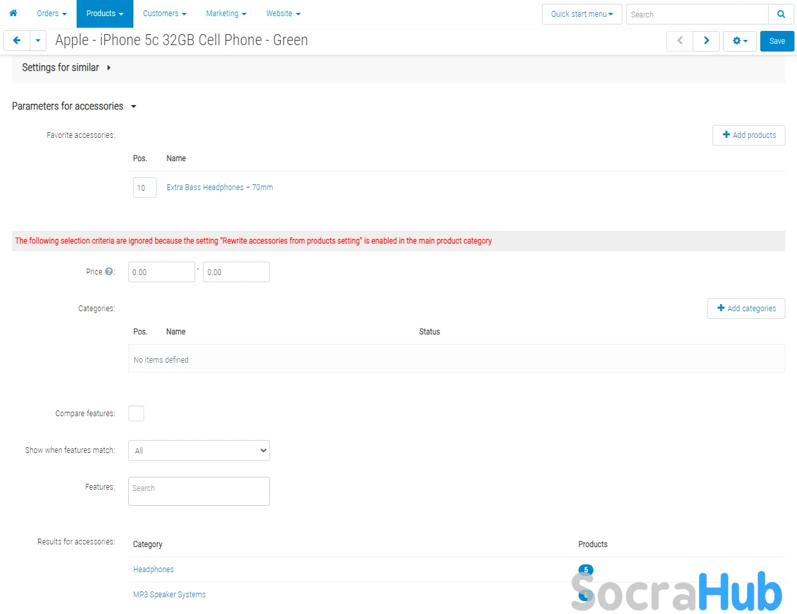The image size is (797, 614).
Task: Open Show when features match dropdown
Action: (x=199, y=450)
